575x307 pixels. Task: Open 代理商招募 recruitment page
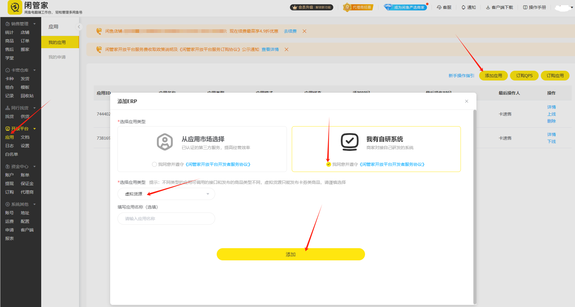358,7
